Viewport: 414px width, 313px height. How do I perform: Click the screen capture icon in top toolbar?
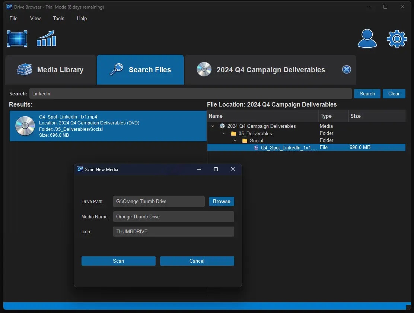(x=17, y=38)
